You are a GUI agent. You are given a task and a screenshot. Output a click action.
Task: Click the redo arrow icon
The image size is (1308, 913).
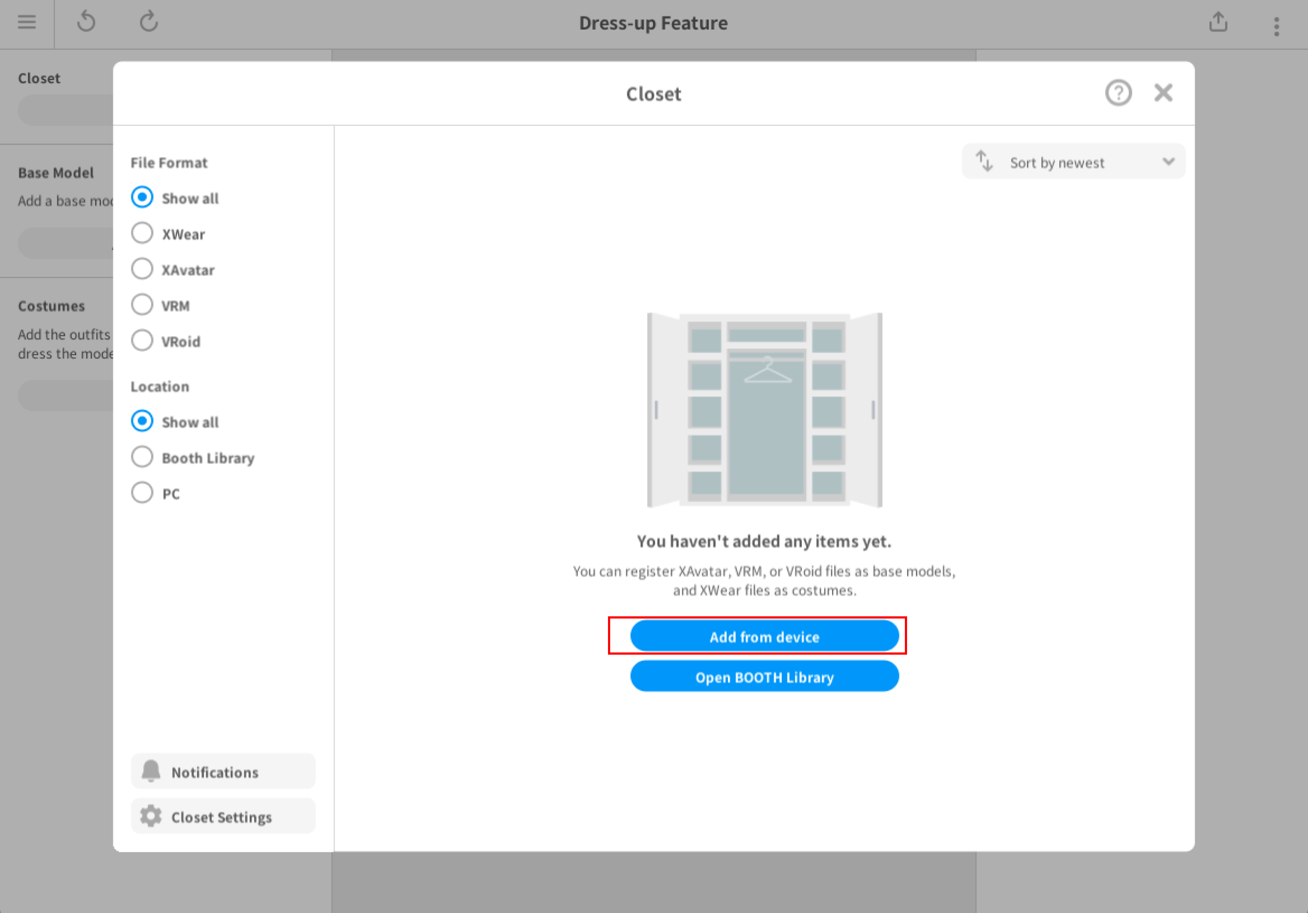pos(148,22)
